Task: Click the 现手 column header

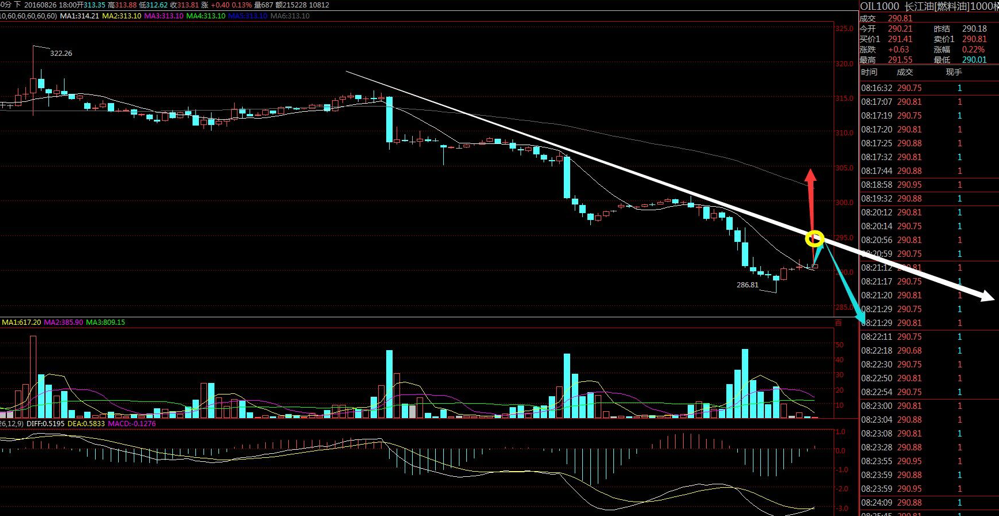Action: [954, 72]
